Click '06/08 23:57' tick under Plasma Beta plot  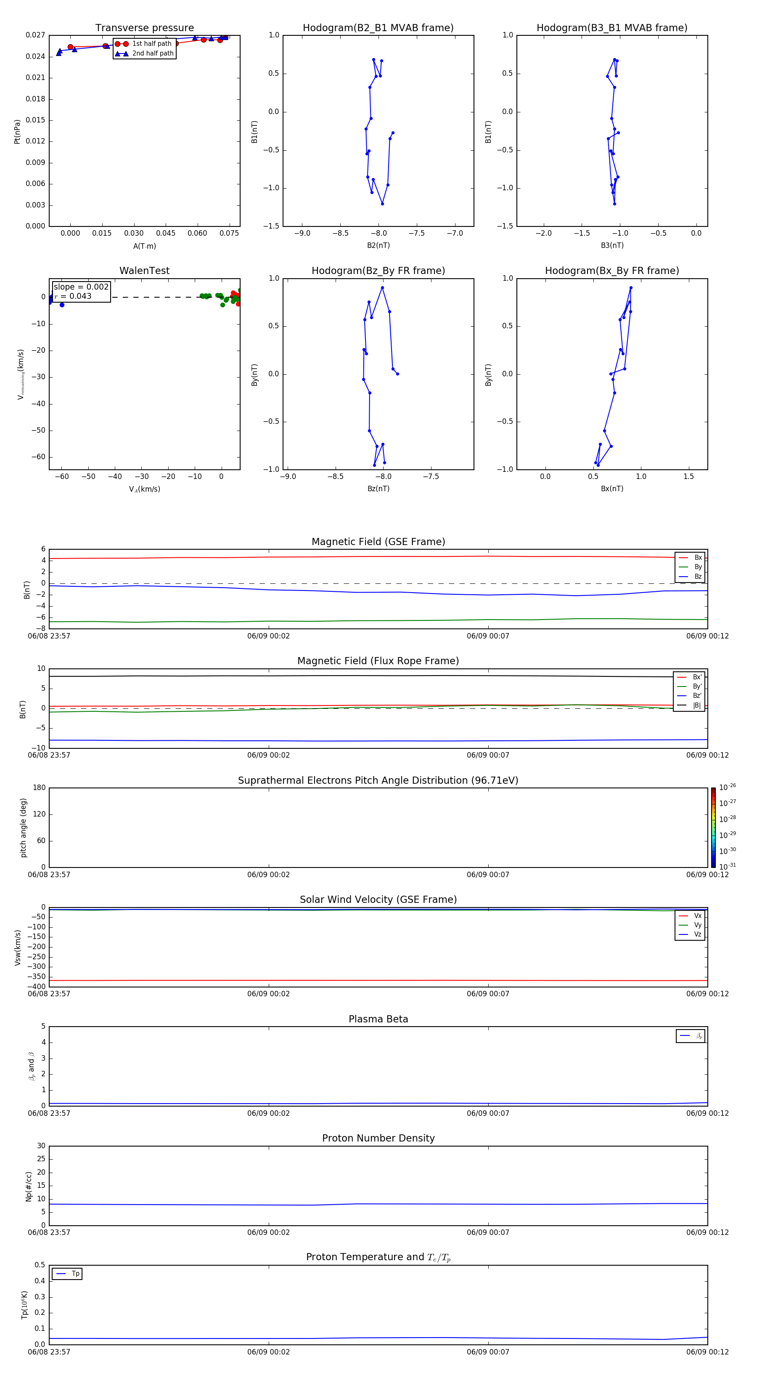(x=49, y=1113)
